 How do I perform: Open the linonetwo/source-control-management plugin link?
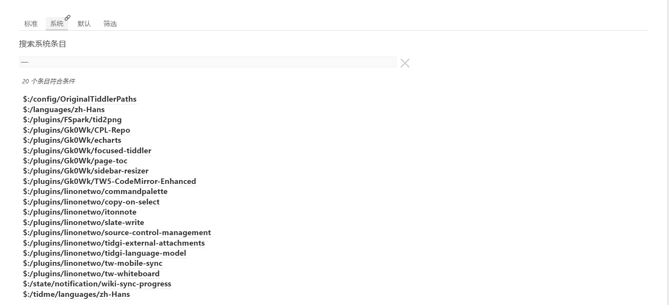click(117, 232)
